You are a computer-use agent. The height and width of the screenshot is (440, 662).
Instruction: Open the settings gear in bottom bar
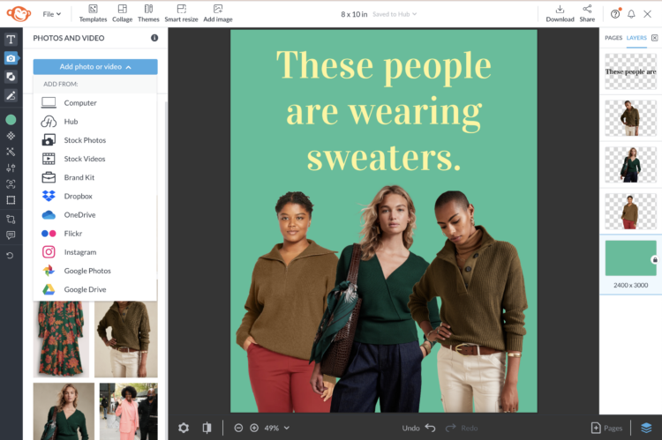[x=184, y=428]
